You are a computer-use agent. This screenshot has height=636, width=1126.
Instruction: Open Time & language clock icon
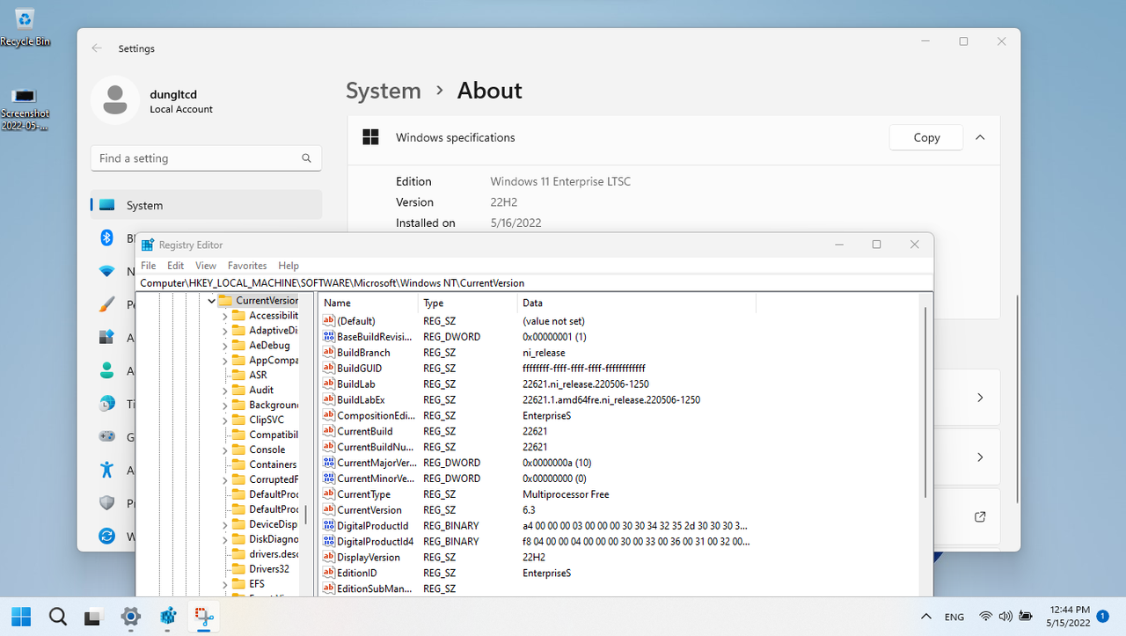tap(107, 404)
